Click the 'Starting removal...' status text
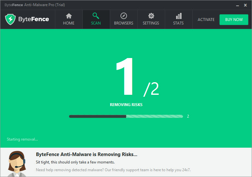The image size is (252, 177). click(22, 139)
